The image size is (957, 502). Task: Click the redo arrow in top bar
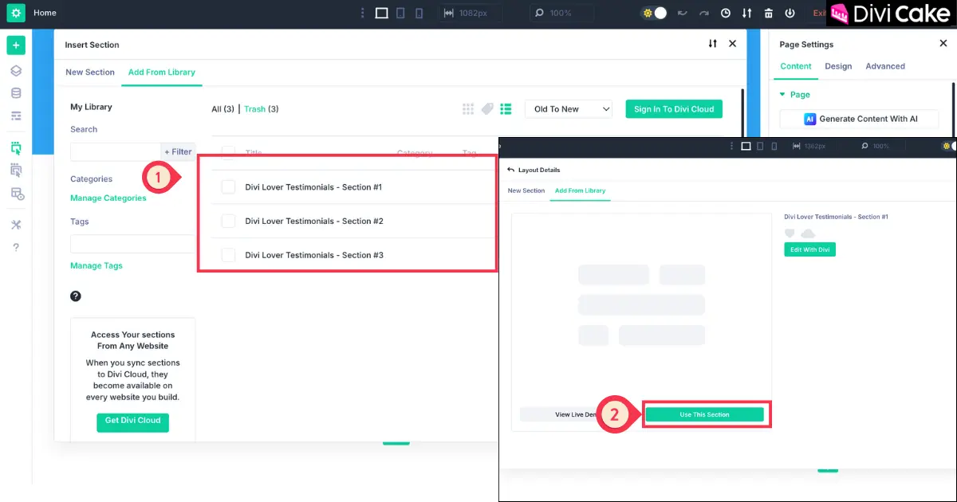(x=703, y=13)
